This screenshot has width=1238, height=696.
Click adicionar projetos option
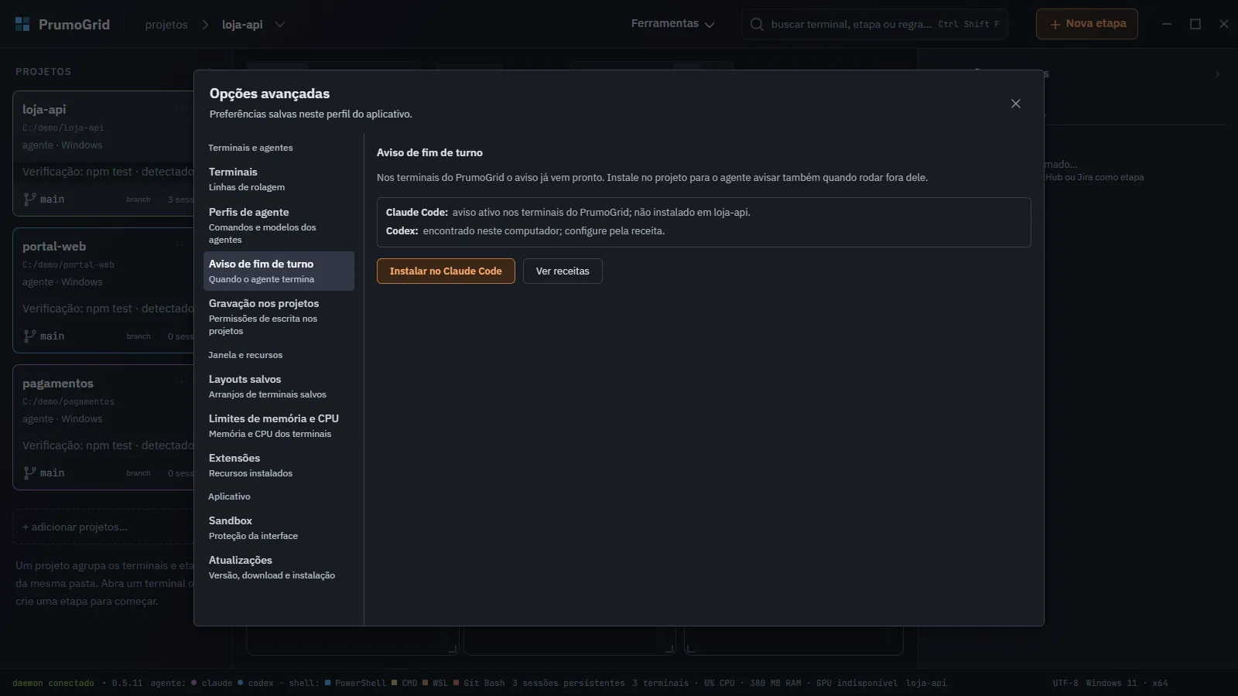tap(103, 527)
